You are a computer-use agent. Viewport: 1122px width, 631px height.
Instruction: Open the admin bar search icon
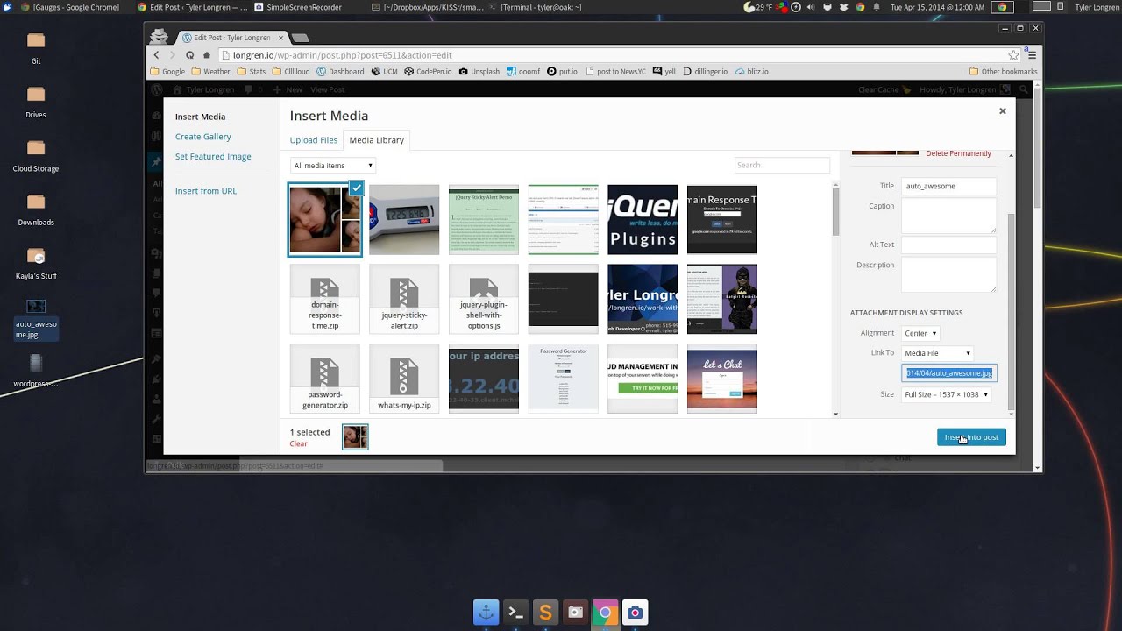[x=1024, y=89]
